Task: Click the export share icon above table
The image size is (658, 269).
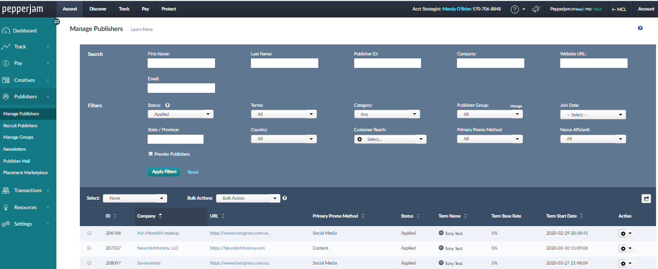Action: point(646,199)
